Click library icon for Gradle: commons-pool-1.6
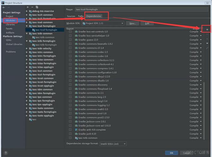The height and width of the screenshot is (157, 212). click(x=76, y=113)
